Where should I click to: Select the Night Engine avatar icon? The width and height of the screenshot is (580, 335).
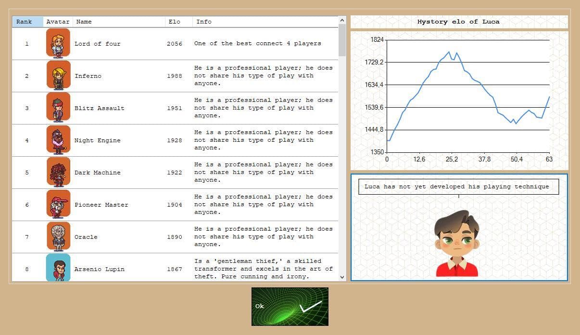click(x=58, y=140)
